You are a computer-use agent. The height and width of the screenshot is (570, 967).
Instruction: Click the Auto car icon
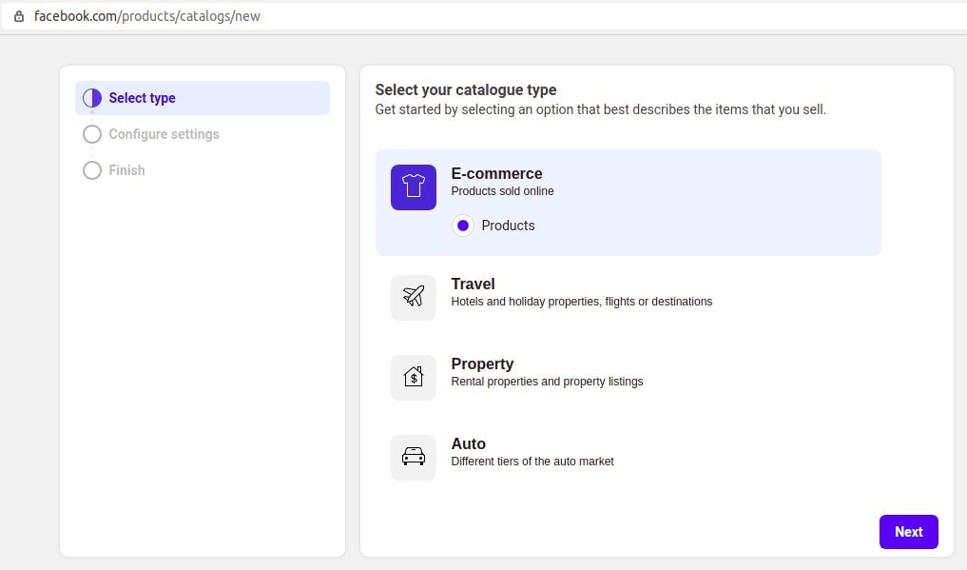414,457
